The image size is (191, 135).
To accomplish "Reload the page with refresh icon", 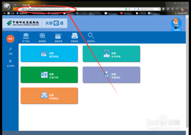I will pos(135,9).
